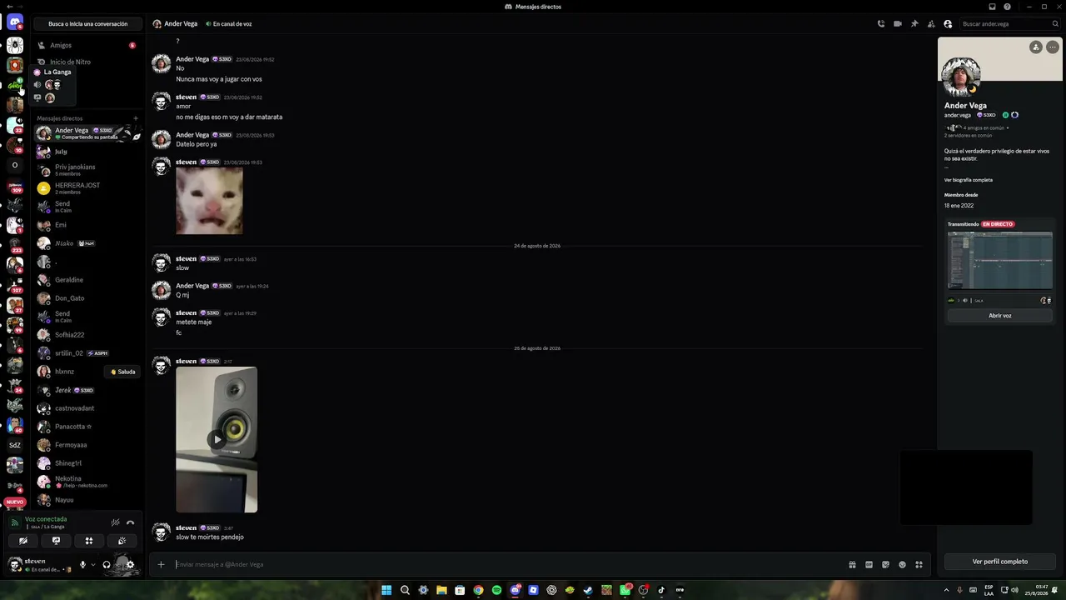Open File Explorer from the taskbar
The image size is (1066, 600).
coord(441,590)
